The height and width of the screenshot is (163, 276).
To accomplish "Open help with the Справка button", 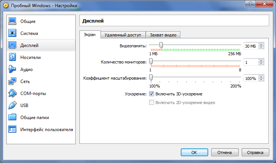I will [255, 152].
